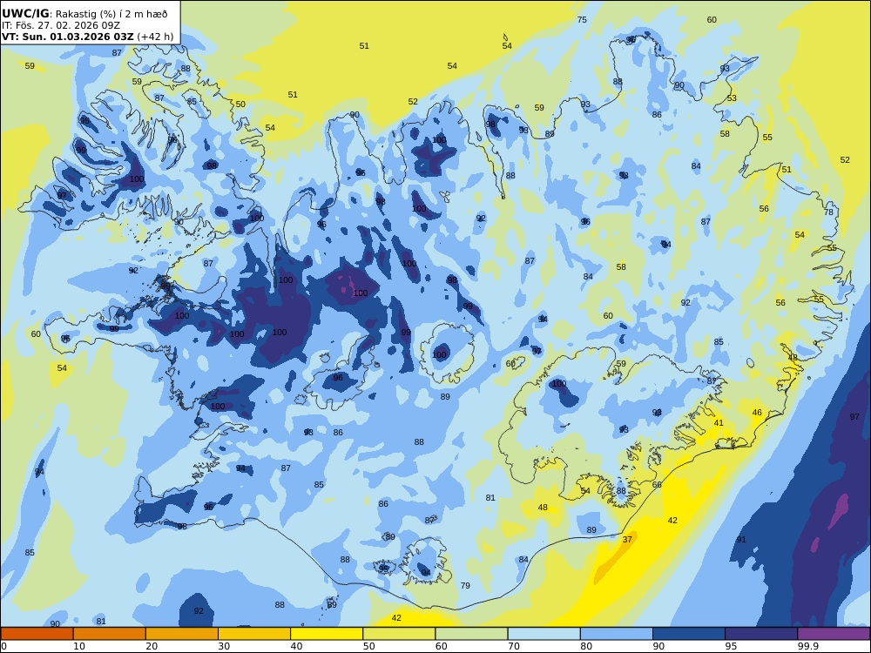Click the title 'UWC/IG: Rakastig (%) í 2 m hæð'
Image resolution: width=871 pixels, height=653 pixels.
pos(84,14)
